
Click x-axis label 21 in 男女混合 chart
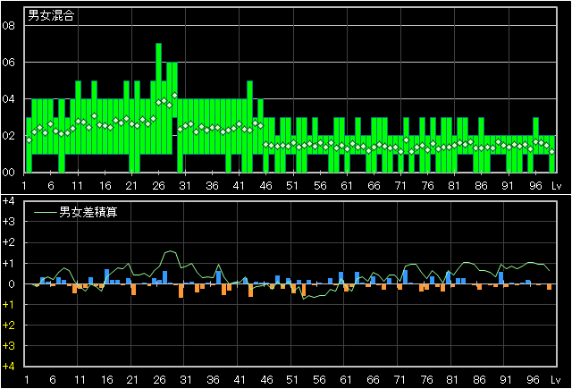(x=131, y=186)
